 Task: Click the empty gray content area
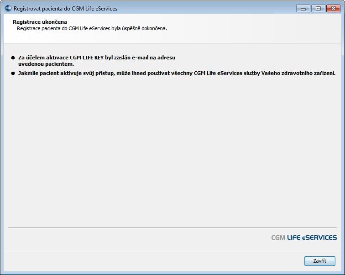click(x=172, y=150)
